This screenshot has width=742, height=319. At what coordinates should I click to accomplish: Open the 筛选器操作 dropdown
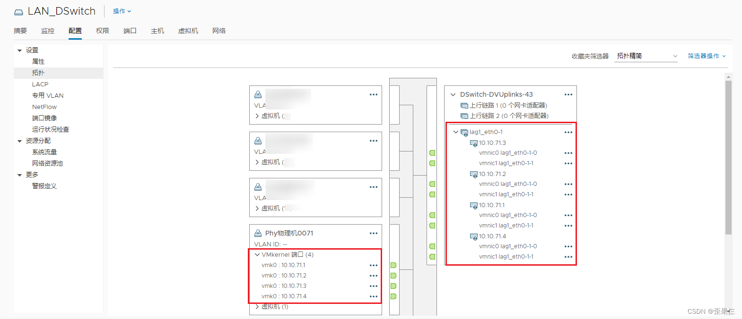point(707,56)
